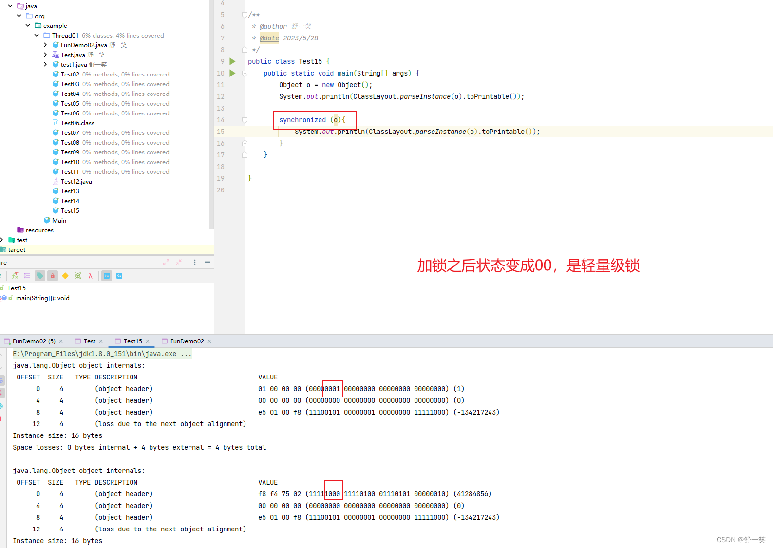
Task: Select the target folder
Action: 17,249
